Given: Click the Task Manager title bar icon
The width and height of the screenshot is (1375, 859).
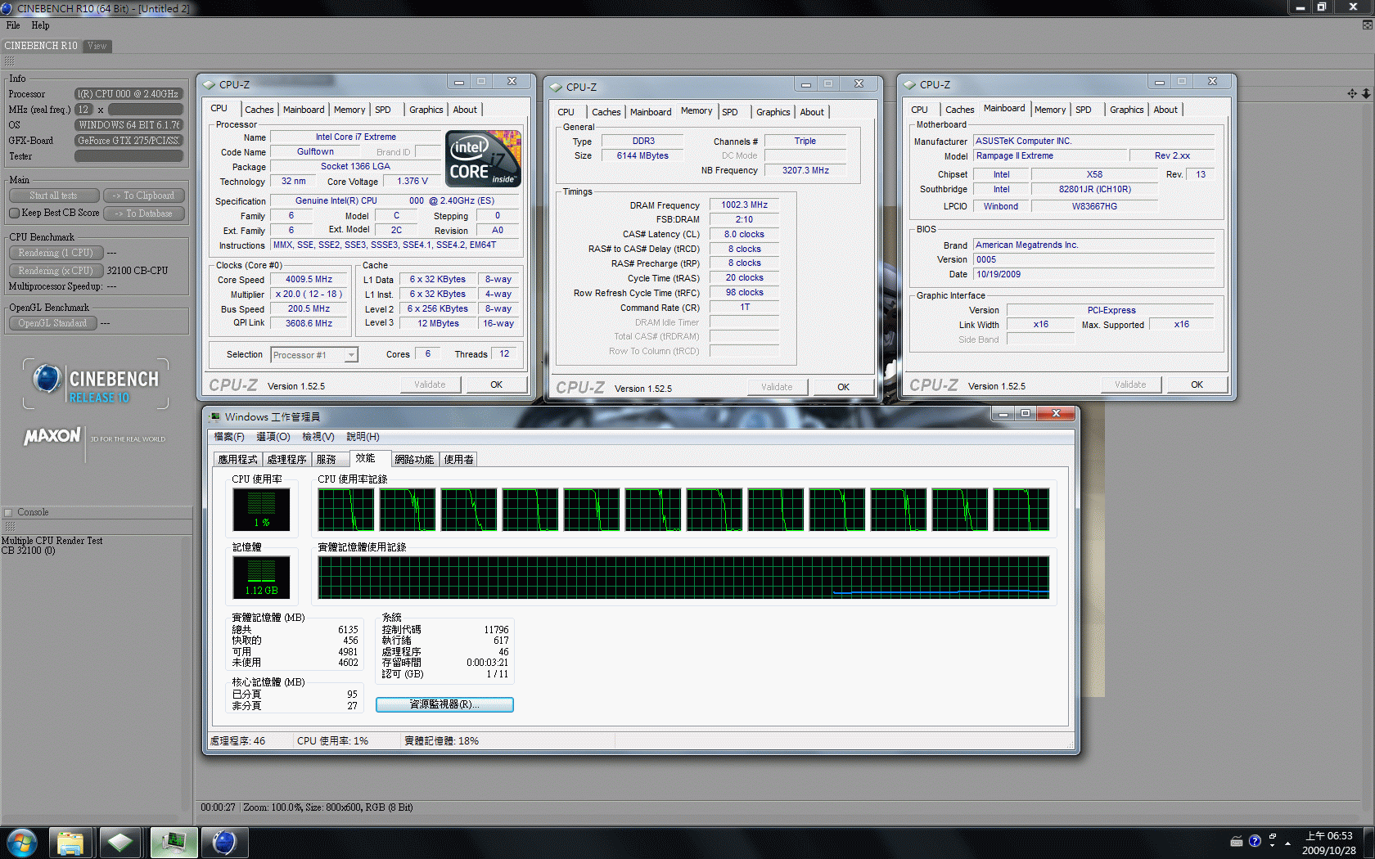Looking at the screenshot, I should click(x=215, y=416).
